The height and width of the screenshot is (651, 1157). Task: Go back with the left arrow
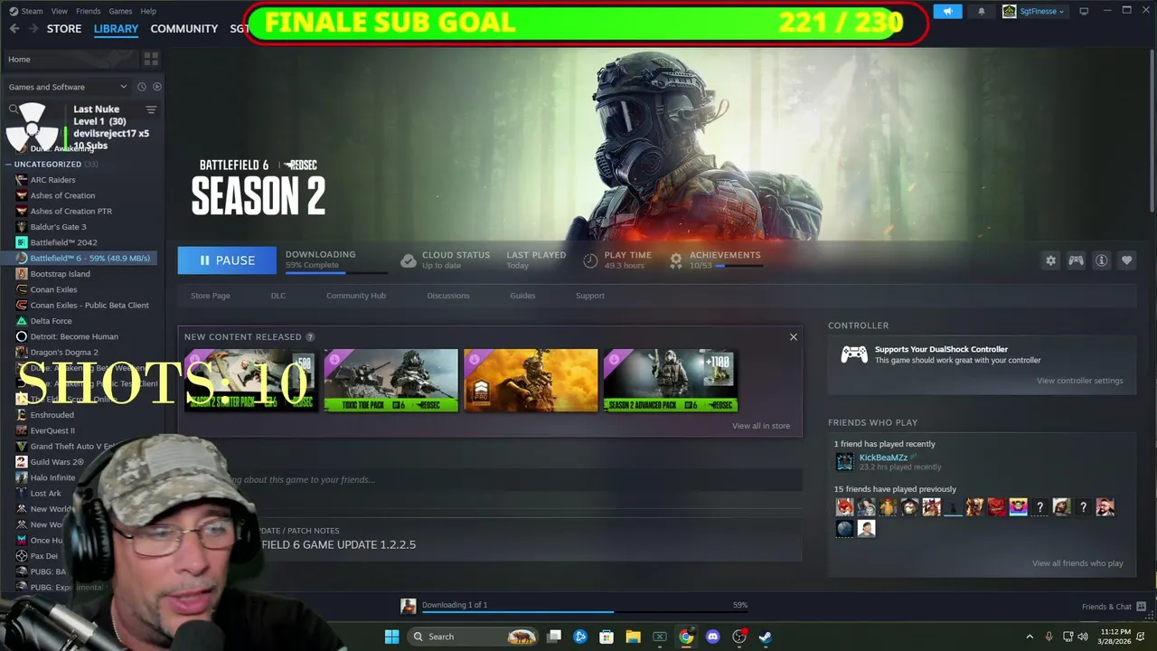14,29
